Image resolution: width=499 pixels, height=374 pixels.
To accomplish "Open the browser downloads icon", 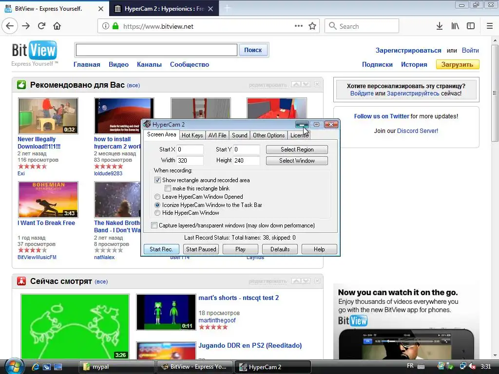I will coord(440,26).
